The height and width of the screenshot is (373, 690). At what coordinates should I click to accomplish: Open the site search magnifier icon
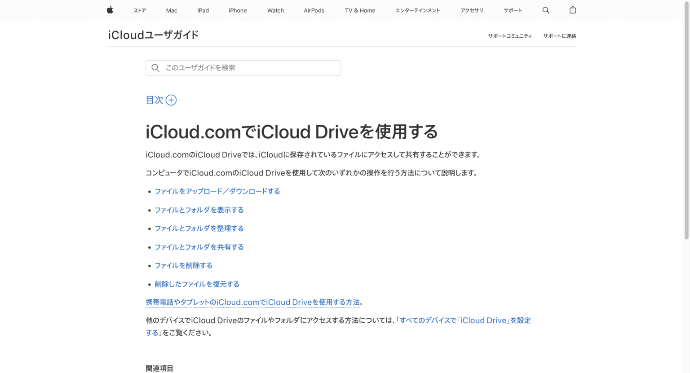click(x=545, y=10)
